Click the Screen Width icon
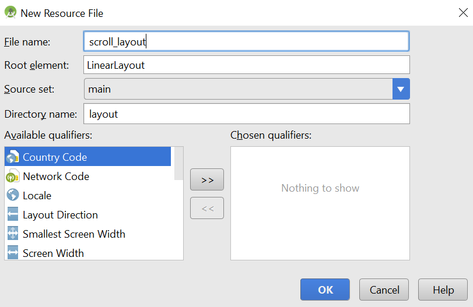Screen dimensions: 473x307 click(x=13, y=253)
